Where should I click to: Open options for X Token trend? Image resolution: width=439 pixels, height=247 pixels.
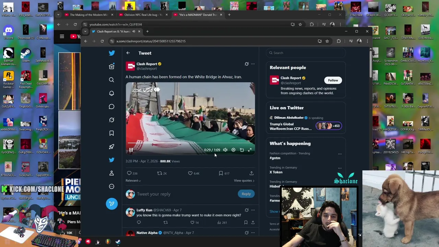click(x=340, y=168)
